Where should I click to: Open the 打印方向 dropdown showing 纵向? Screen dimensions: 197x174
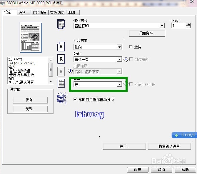[x=98, y=47]
